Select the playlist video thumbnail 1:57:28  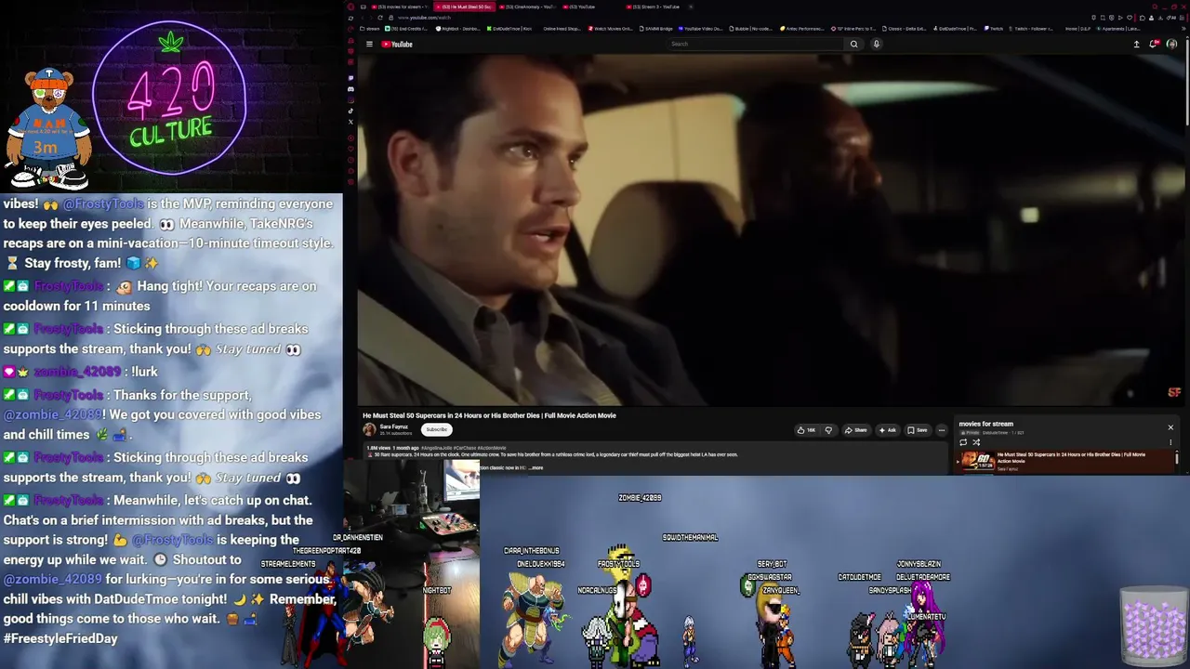(x=978, y=461)
